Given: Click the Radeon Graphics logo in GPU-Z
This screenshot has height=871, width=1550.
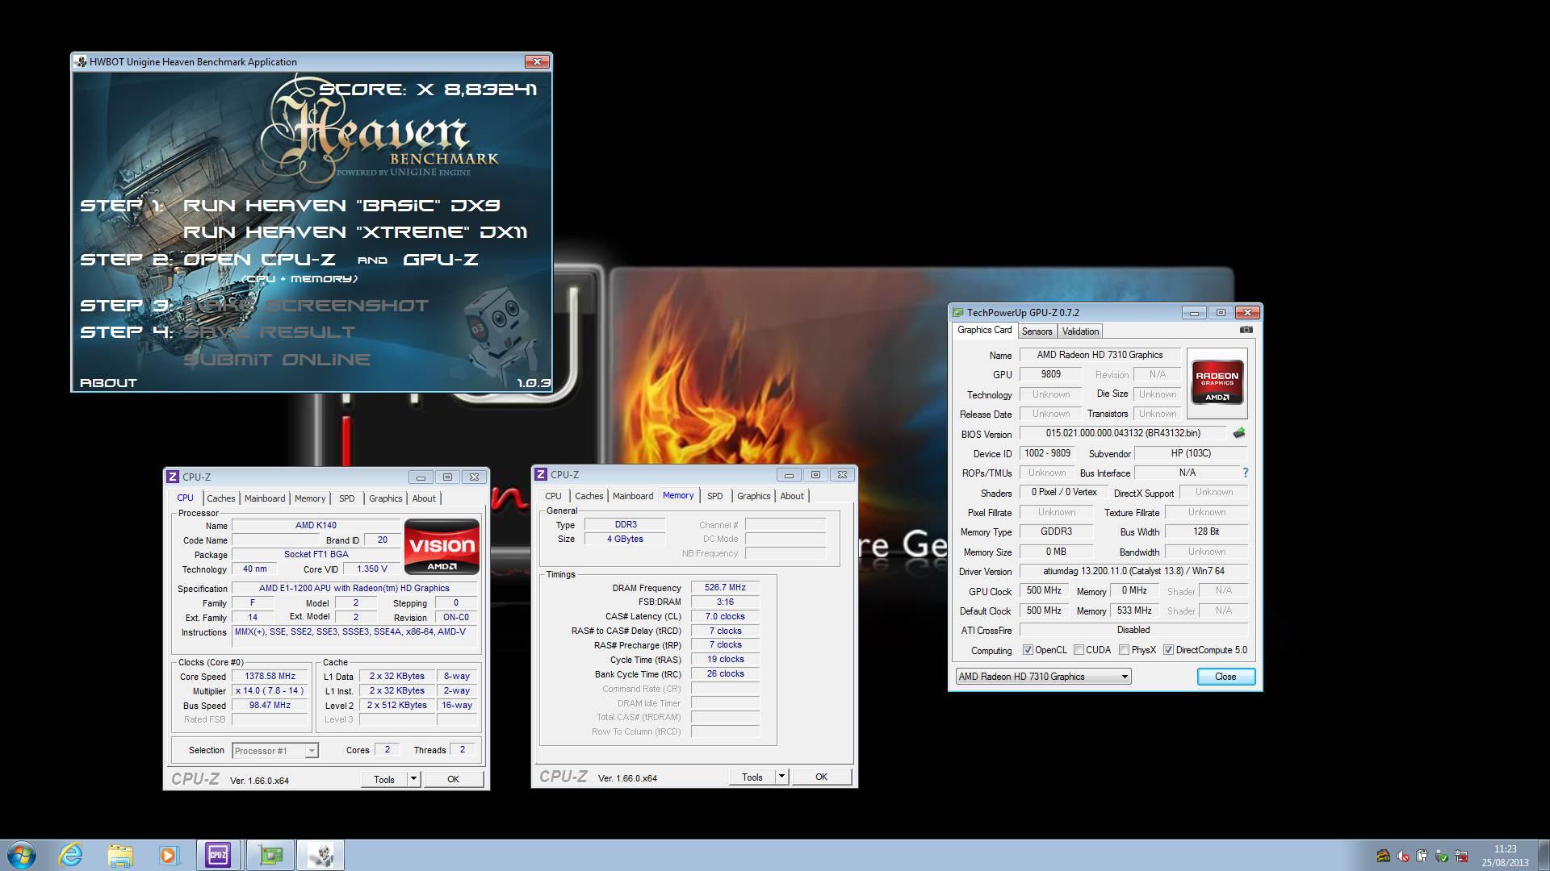Looking at the screenshot, I should [x=1217, y=381].
